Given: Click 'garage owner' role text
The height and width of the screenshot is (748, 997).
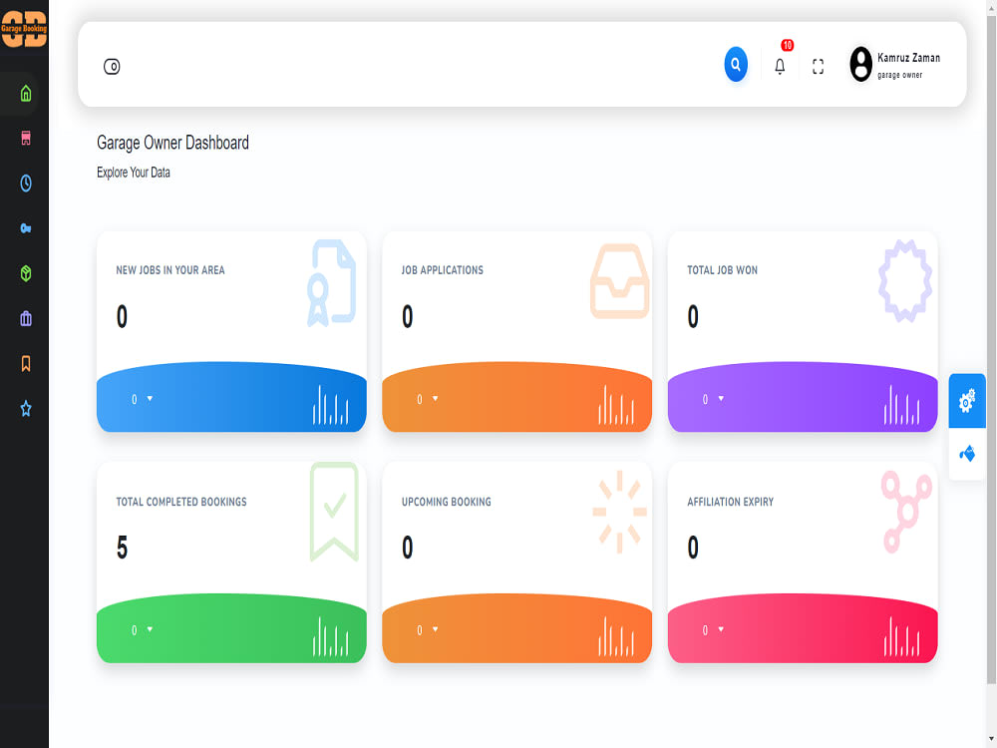Looking at the screenshot, I should pyautogui.click(x=899, y=75).
